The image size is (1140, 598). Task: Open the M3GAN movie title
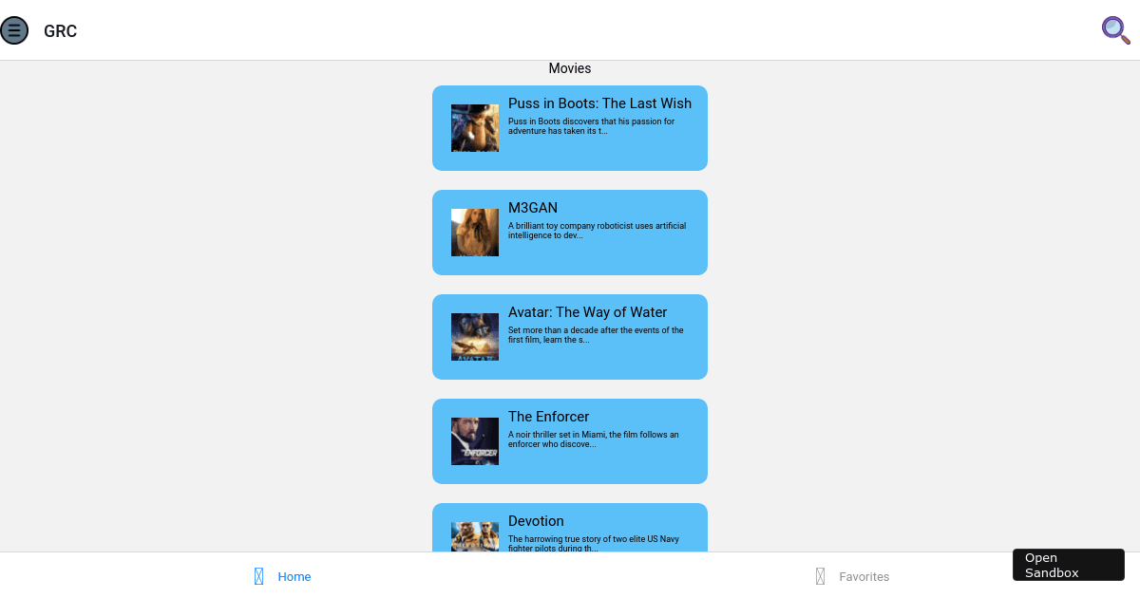[533, 208]
